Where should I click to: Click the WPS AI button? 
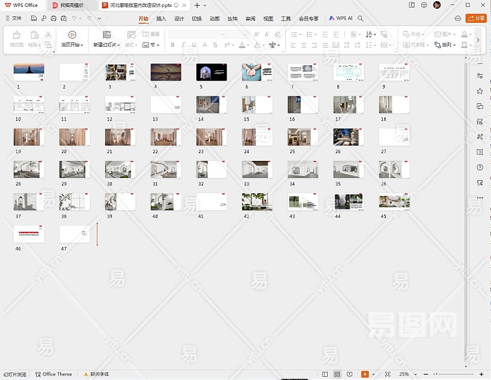pyautogui.click(x=341, y=18)
